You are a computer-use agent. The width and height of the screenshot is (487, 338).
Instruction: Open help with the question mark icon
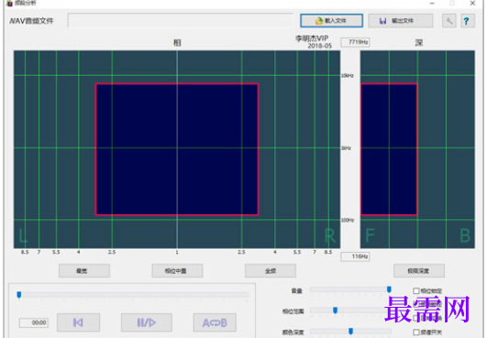468,21
